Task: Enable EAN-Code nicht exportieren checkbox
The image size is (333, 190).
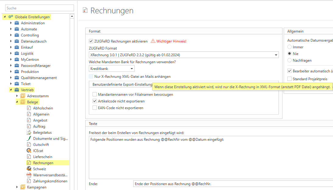Action: pos(95,108)
